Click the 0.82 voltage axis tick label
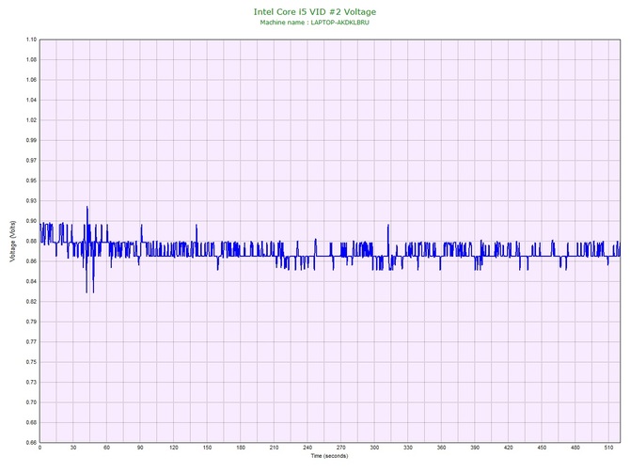Image resolution: width=630 pixels, height=472 pixels. click(x=31, y=302)
